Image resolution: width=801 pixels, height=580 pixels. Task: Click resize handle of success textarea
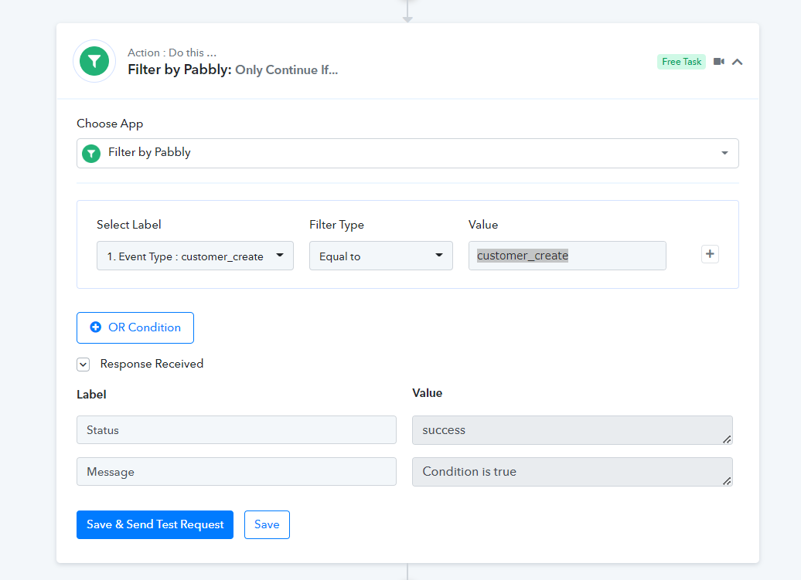point(727,439)
